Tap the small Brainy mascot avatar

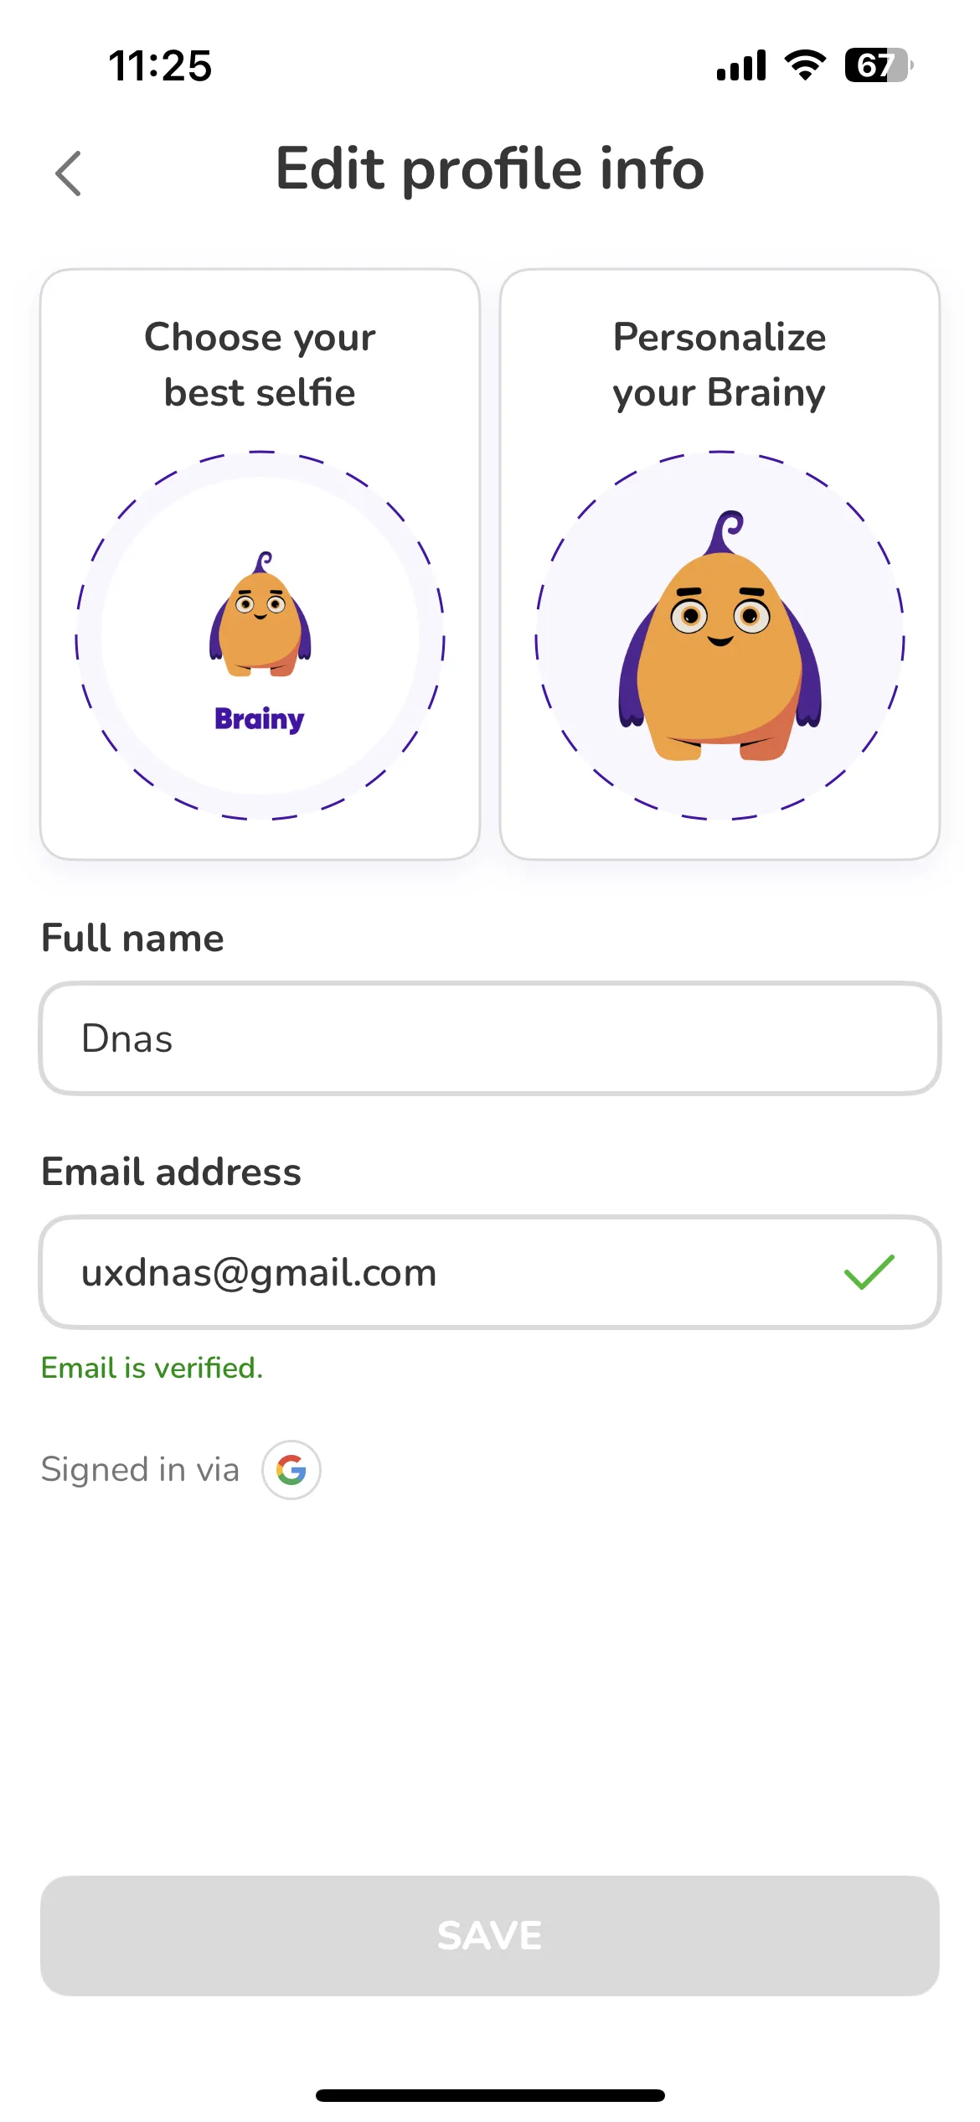tap(260, 613)
